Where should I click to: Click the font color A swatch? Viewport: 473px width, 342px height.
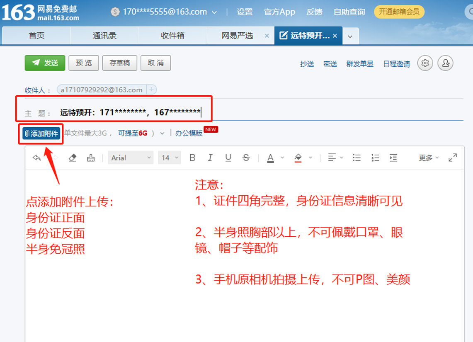tap(270, 158)
